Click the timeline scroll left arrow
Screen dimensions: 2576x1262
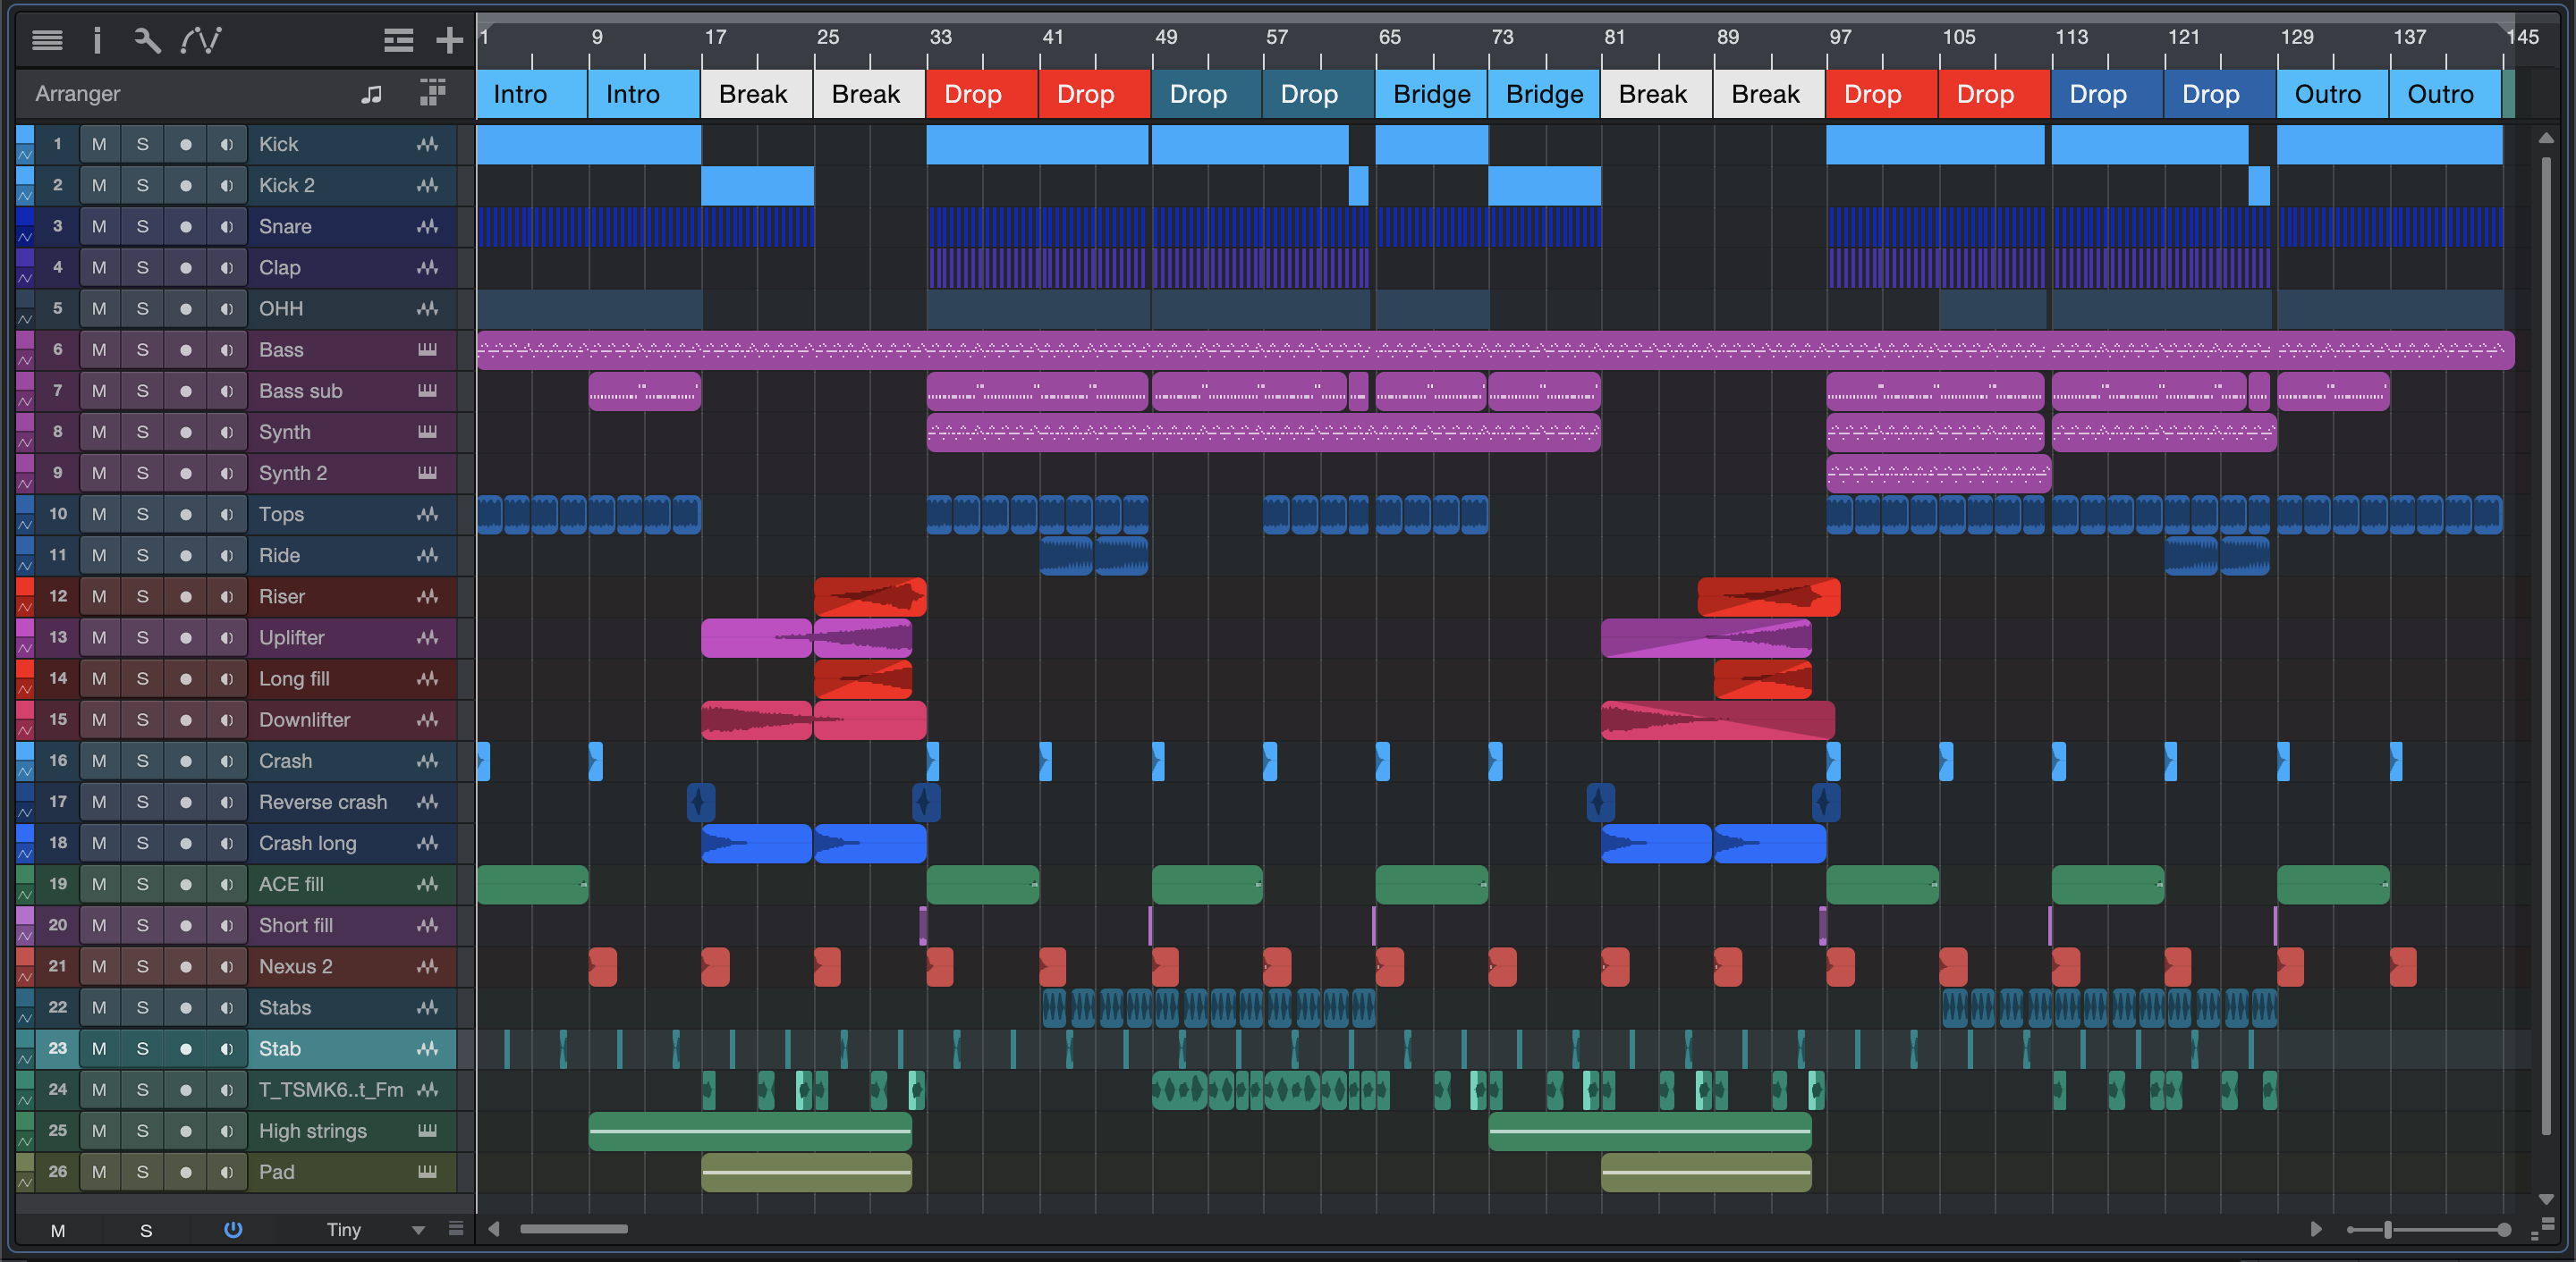tap(494, 1229)
